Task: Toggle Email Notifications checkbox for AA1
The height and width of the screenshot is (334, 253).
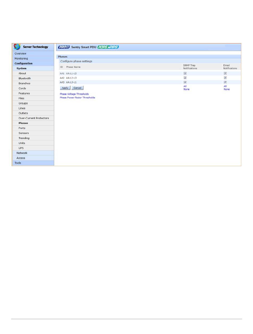Action: point(225,73)
